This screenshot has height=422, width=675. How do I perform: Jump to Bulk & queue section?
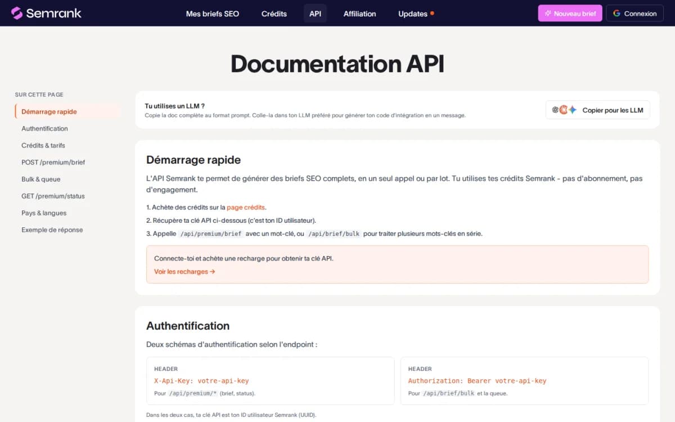41,179
